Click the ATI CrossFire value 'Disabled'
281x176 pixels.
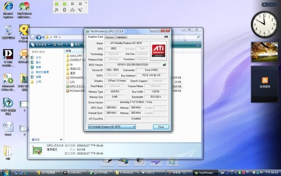pyautogui.click(x=136, y=119)
